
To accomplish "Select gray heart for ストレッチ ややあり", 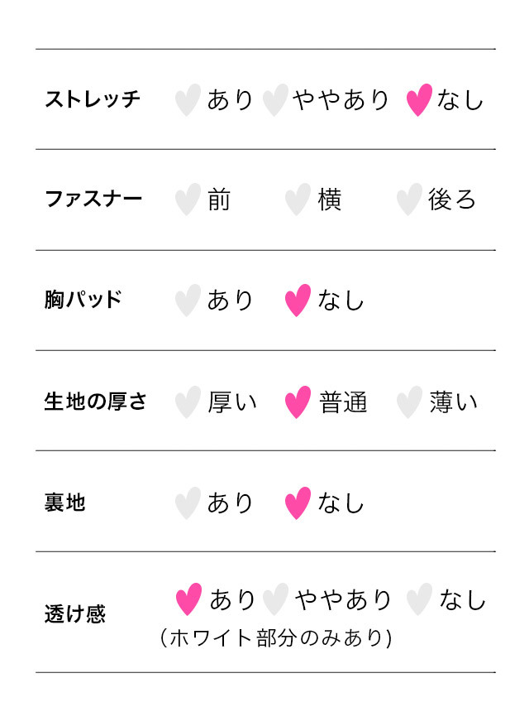I will pyautogui.click(x=275, y=100).
